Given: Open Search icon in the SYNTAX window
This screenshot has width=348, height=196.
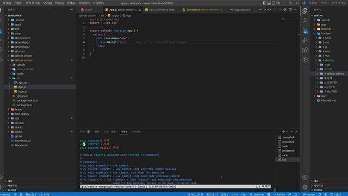Looking at the screenshot, I should [305, 21].
